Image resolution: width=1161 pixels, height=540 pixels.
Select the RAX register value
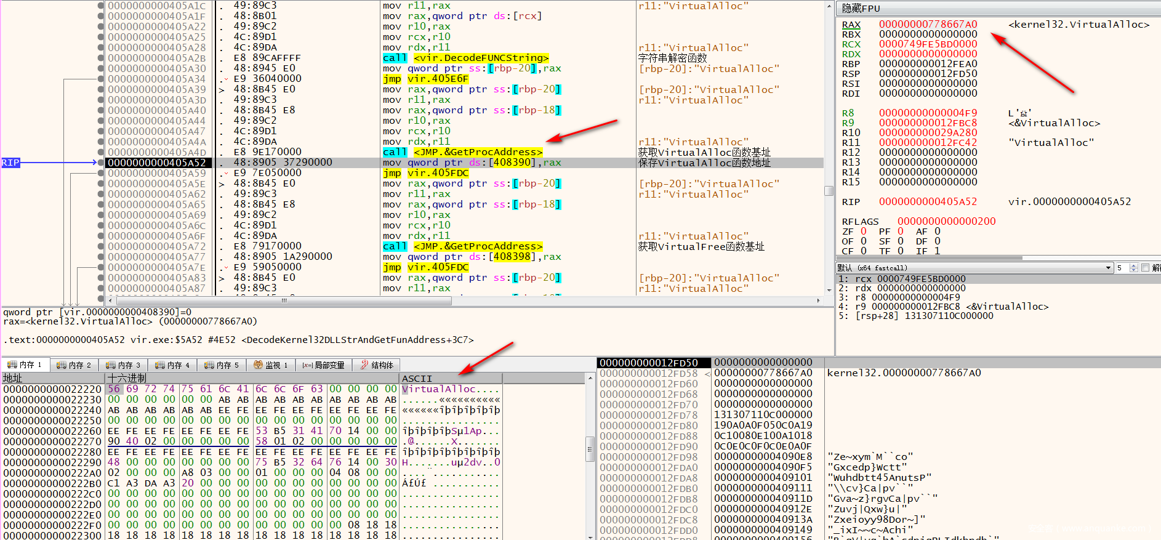tap(928, 25)
